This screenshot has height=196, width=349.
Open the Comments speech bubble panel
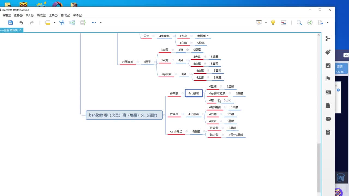click(328, 119)
